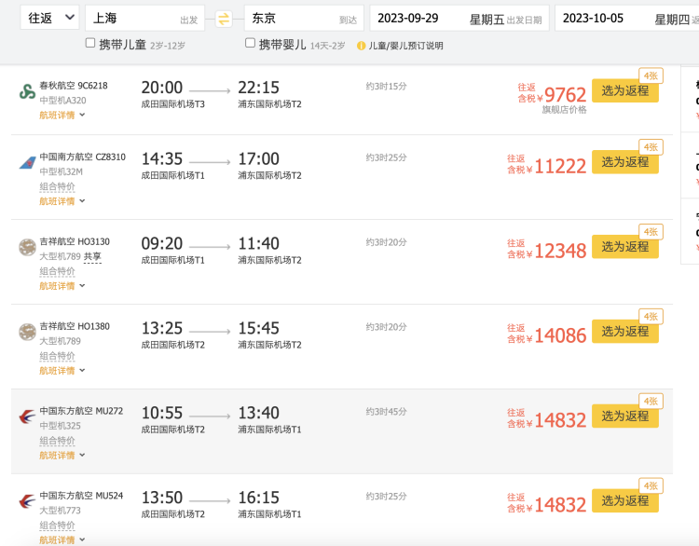Click the 4张 ticket badge for CZ8310
The width and height of the screenshot is (699, 546).
click(651, 147)
